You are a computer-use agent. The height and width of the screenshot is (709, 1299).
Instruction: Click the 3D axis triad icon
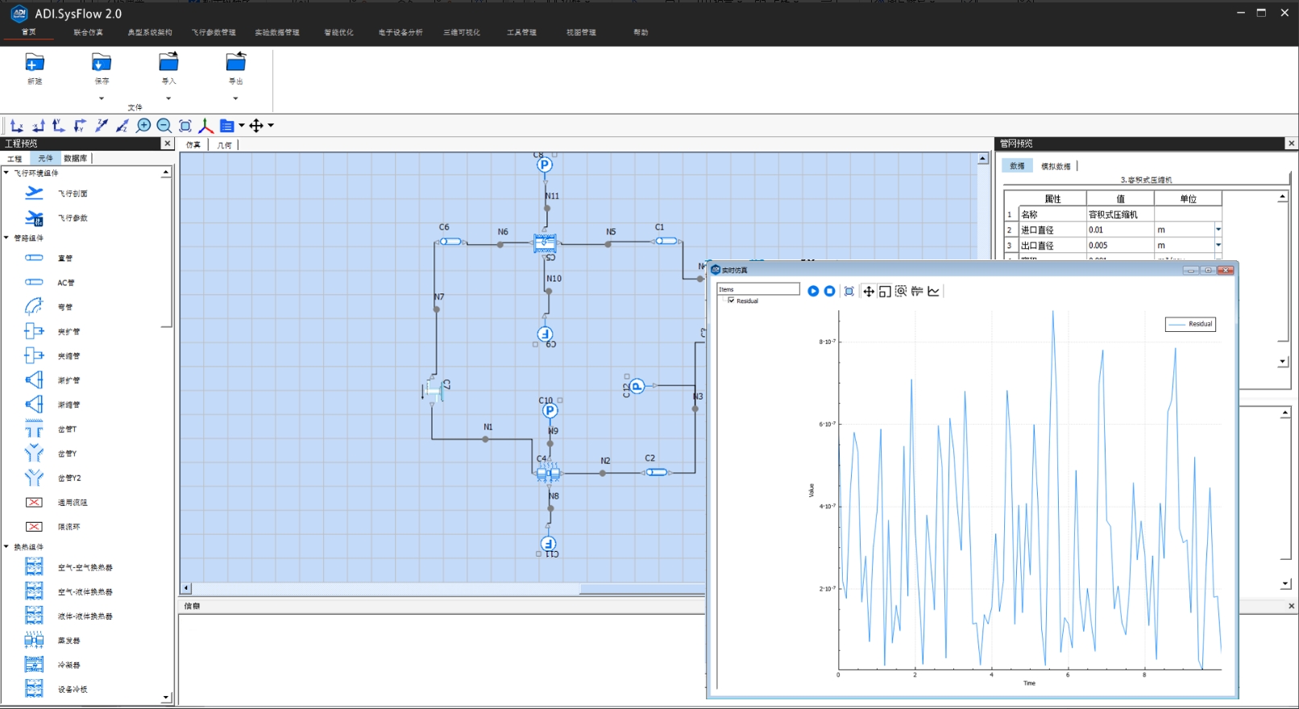pyautogui.click(x=206, y=126)
